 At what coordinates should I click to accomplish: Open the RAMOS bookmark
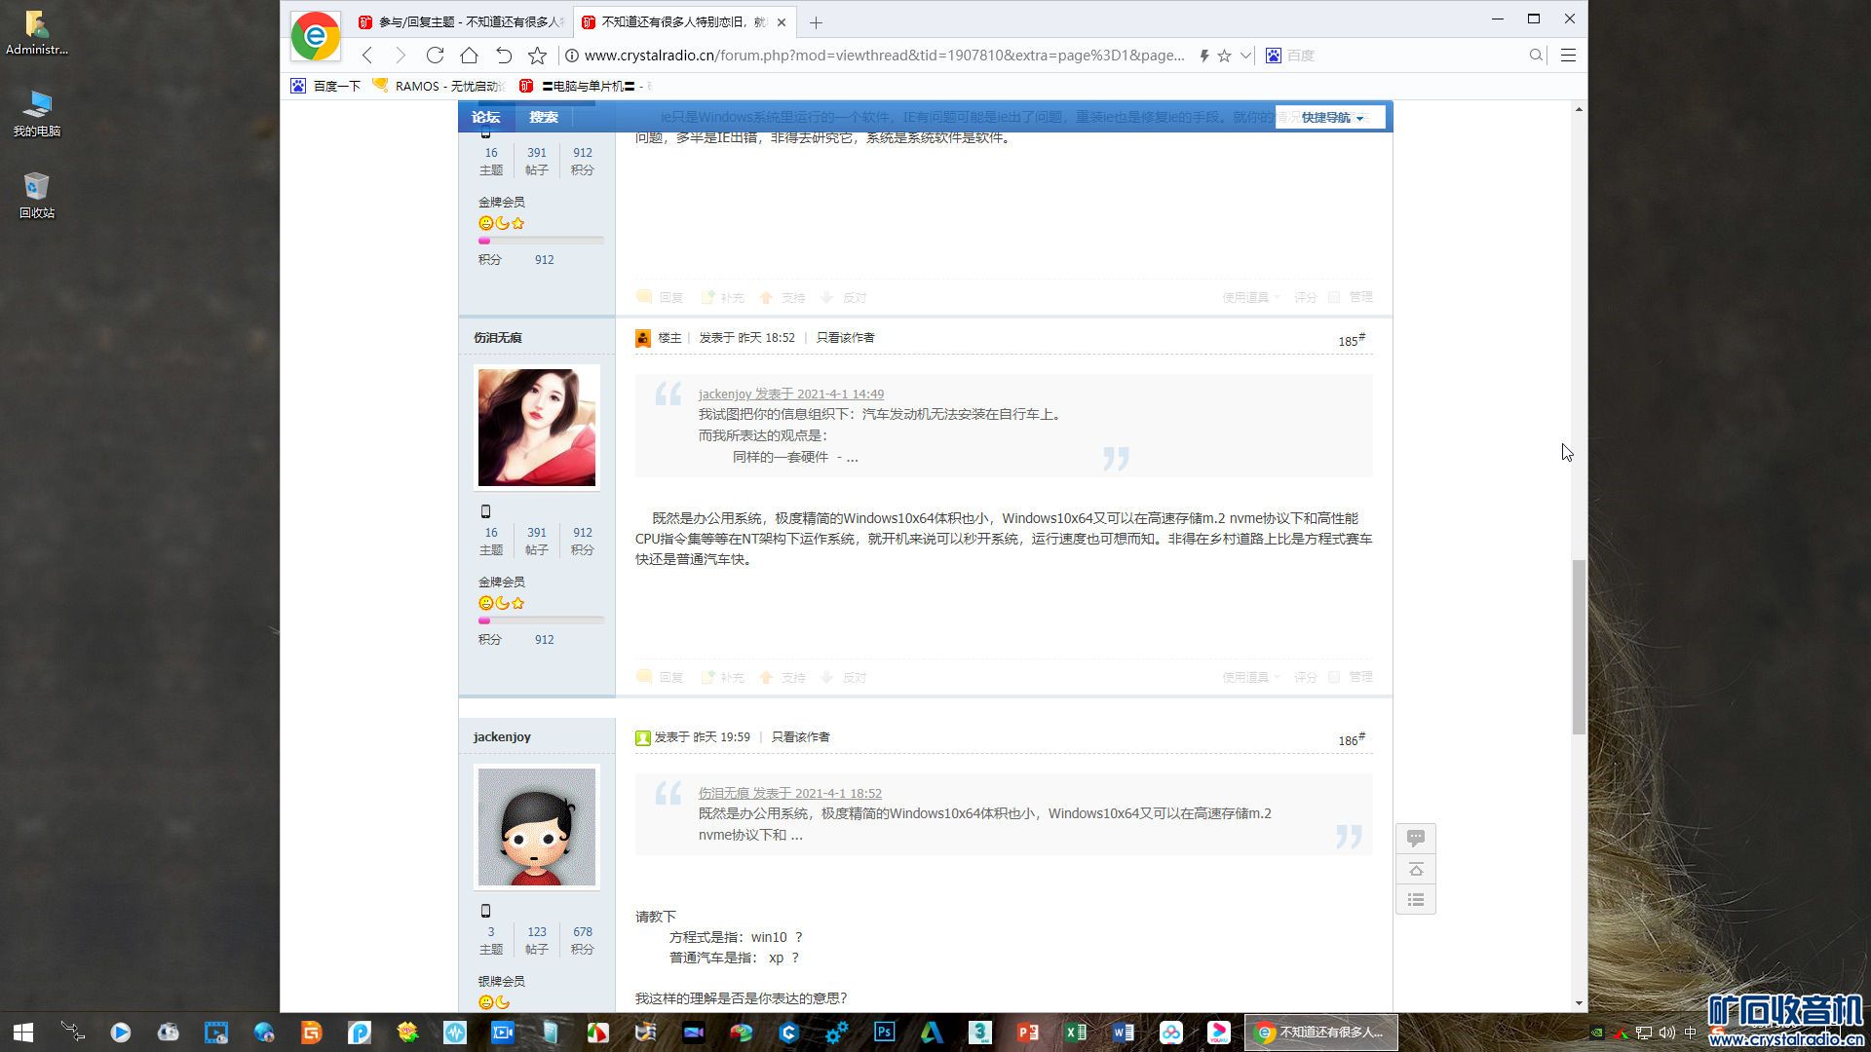439,86
